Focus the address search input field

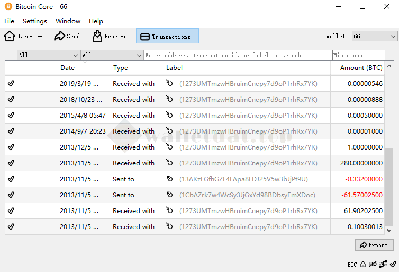238,55
